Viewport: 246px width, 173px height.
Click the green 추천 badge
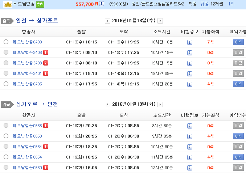40,4
